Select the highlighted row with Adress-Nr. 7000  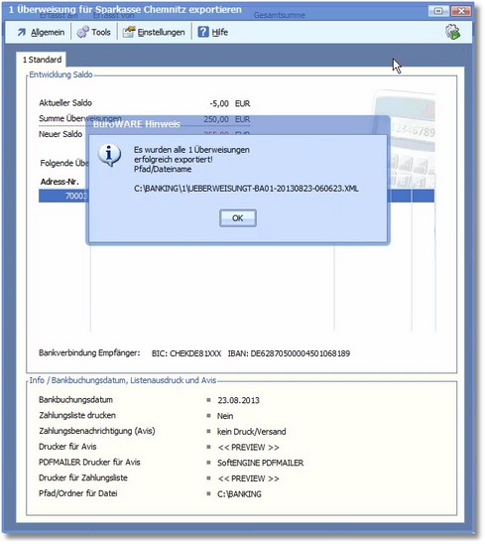(236, 196)
